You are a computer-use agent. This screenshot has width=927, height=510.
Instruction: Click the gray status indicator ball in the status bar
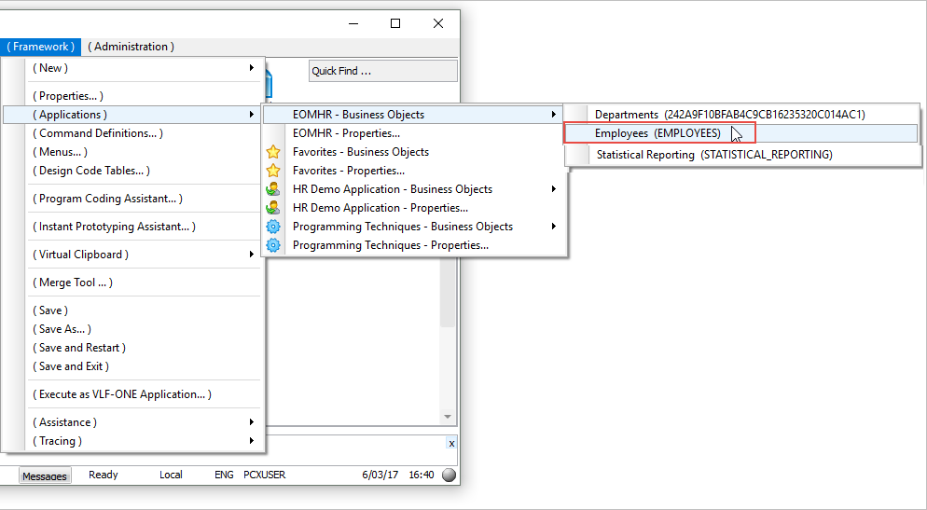[x=450, y=476]
